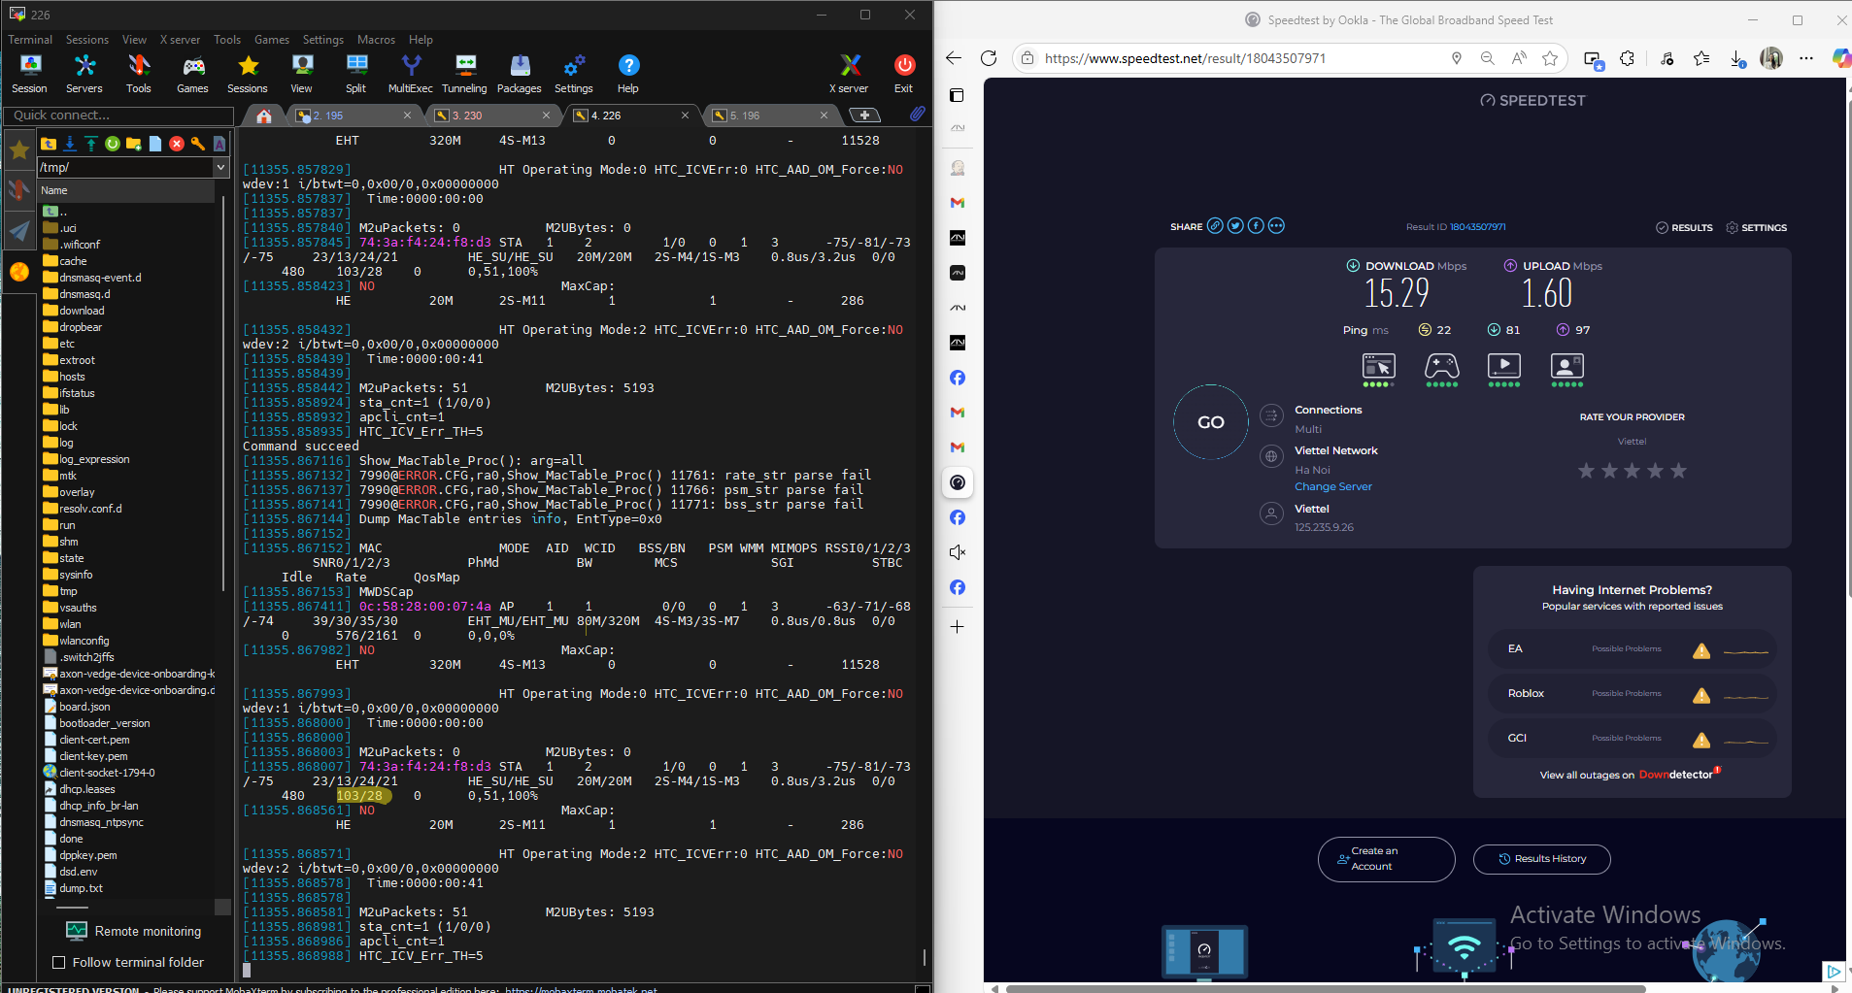Click the EA possible problems row
Screen dimensions: 1852x993
1632,649
